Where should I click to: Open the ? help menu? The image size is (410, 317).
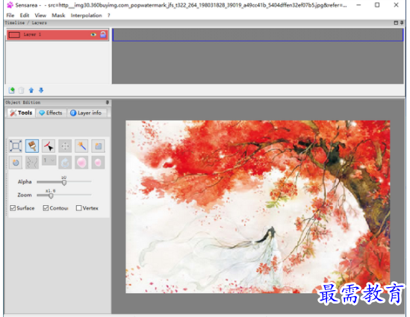(x=109, y=16)
